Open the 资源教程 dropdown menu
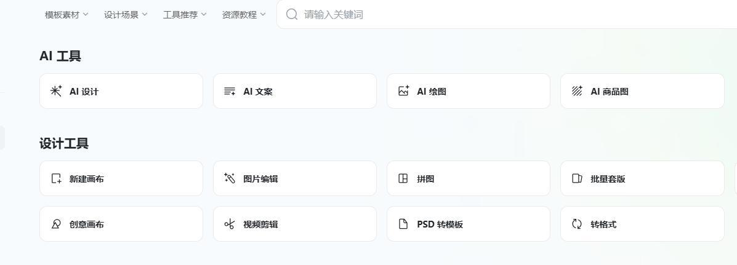737x265 pixels. (x=243, y=15)
